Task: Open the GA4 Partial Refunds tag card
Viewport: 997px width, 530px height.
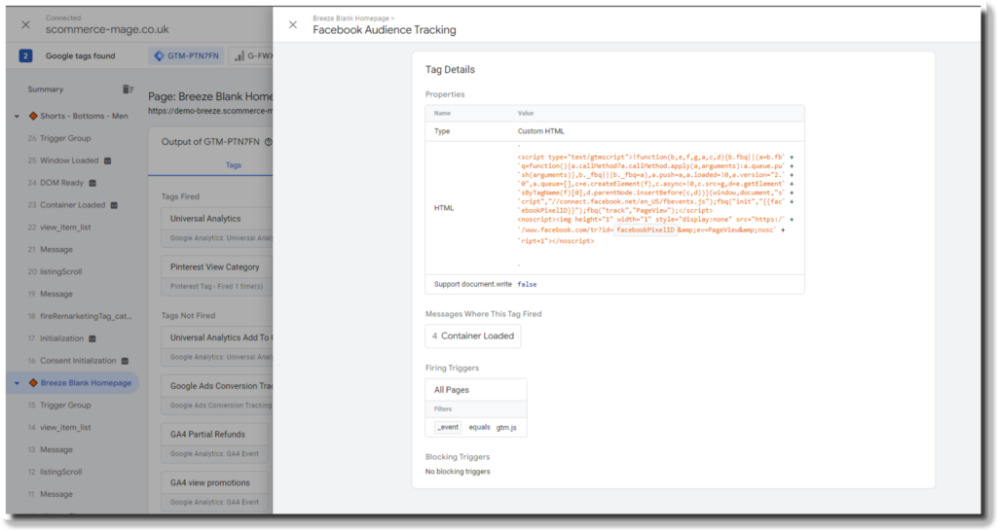Action: click(215, 442)
